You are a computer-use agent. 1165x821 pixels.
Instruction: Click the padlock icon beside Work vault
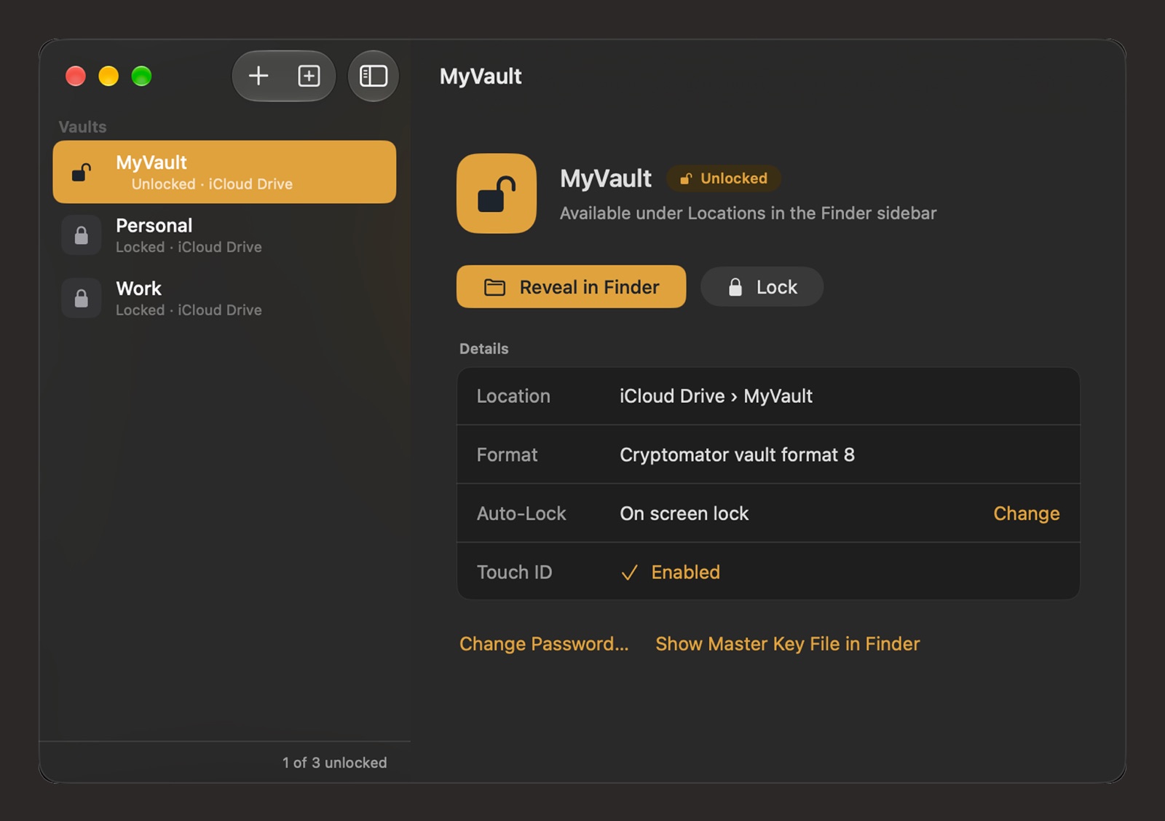click(82, 298)
